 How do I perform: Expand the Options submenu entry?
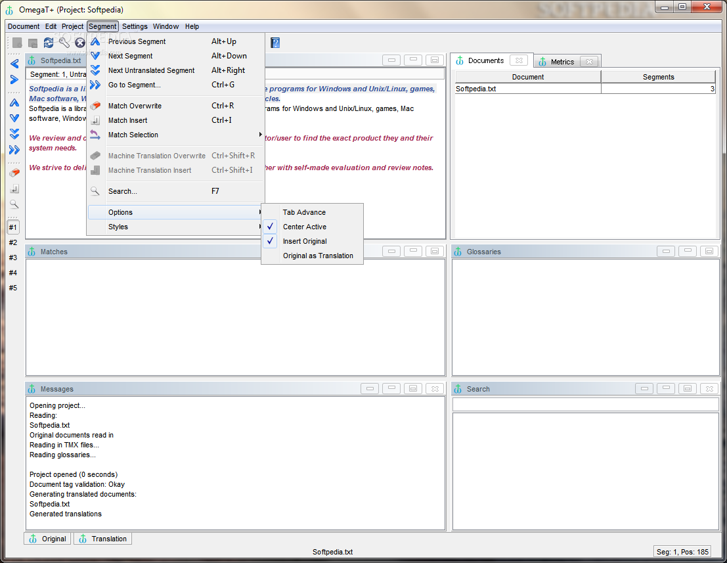point(176,212)
